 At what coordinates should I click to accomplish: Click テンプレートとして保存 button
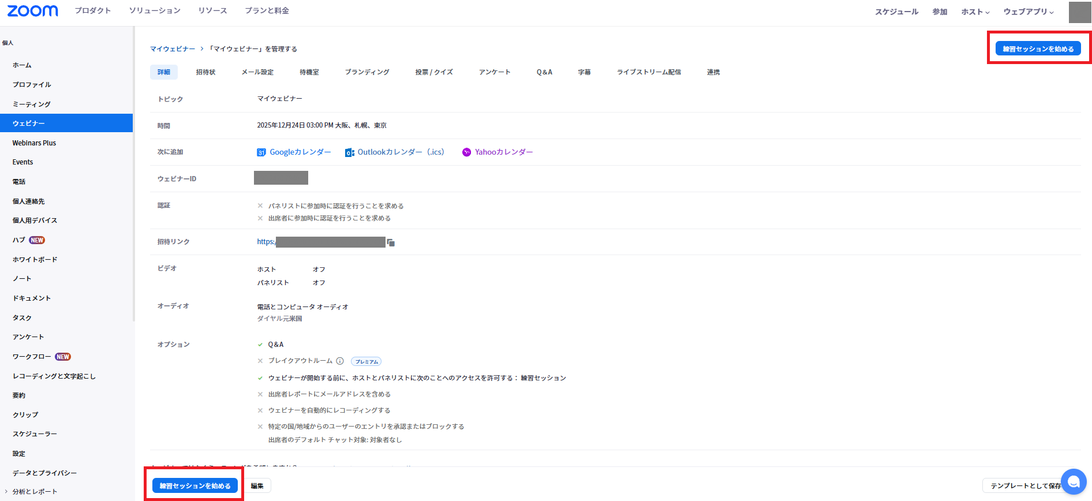(x=1023, y=486)
